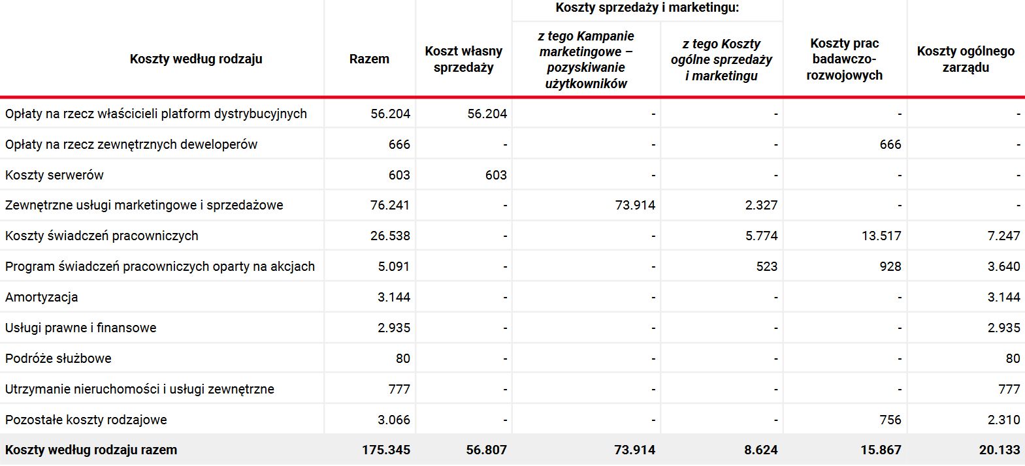This screenshot has height=466, width=1025.
Task: Click the 76.241 value in Razem column
Action: pyautogui.click(x=390, y=205)
